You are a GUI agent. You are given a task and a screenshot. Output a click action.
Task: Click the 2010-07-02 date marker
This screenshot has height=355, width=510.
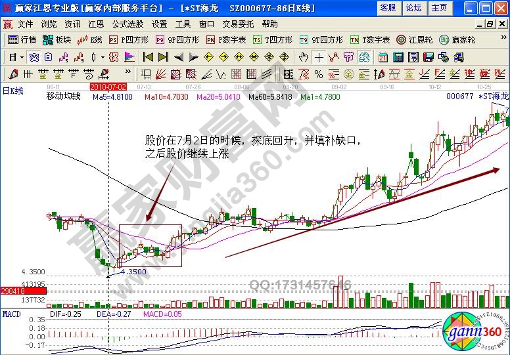point(108,86)
